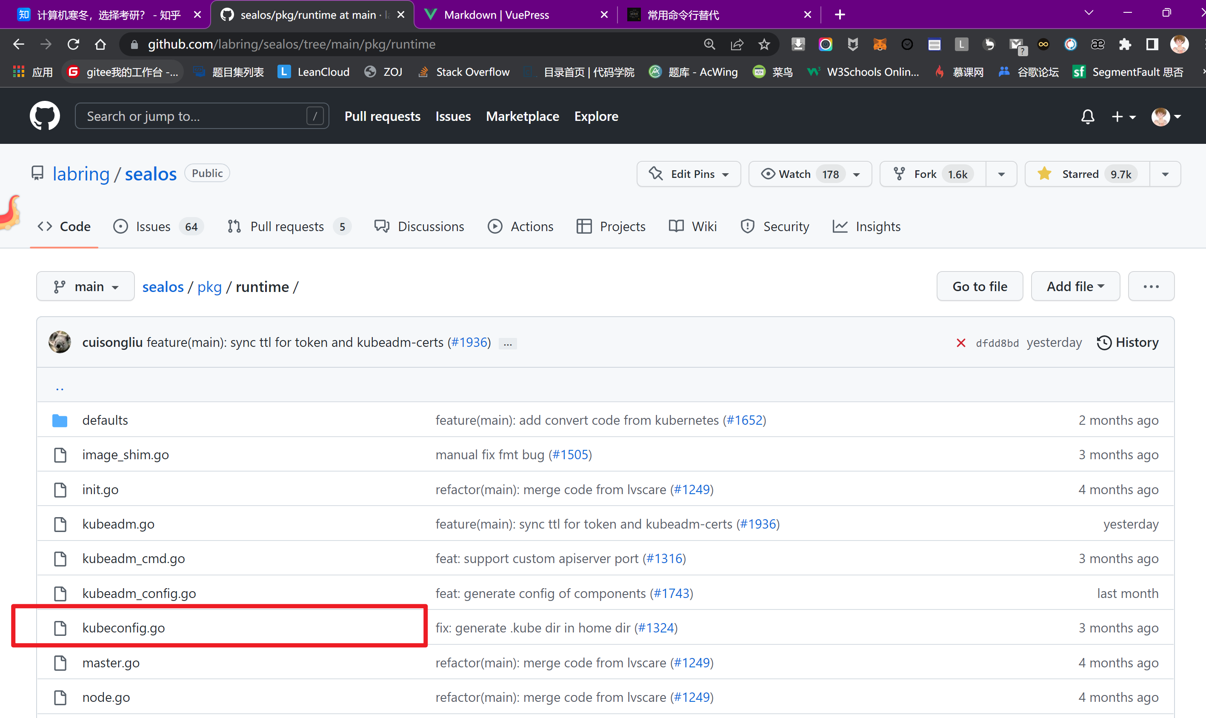
Task: Open Pull requests in top navigation
Action: [382, 116]
